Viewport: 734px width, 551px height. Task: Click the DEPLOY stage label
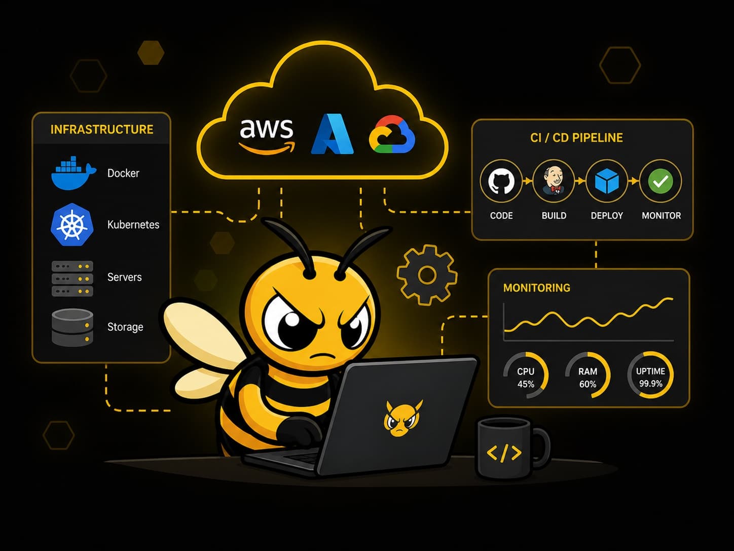pyautogui.click(x=607, y=216)
